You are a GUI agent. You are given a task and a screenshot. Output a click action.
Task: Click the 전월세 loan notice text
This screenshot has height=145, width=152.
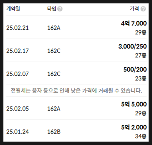(76, 91)
